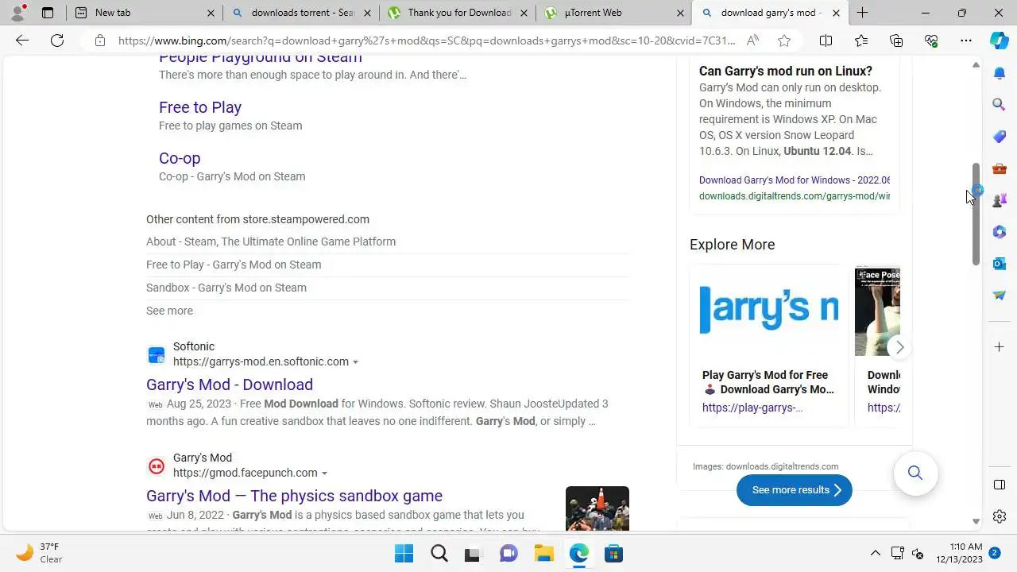Click the address bar URL field

[427, 41]
